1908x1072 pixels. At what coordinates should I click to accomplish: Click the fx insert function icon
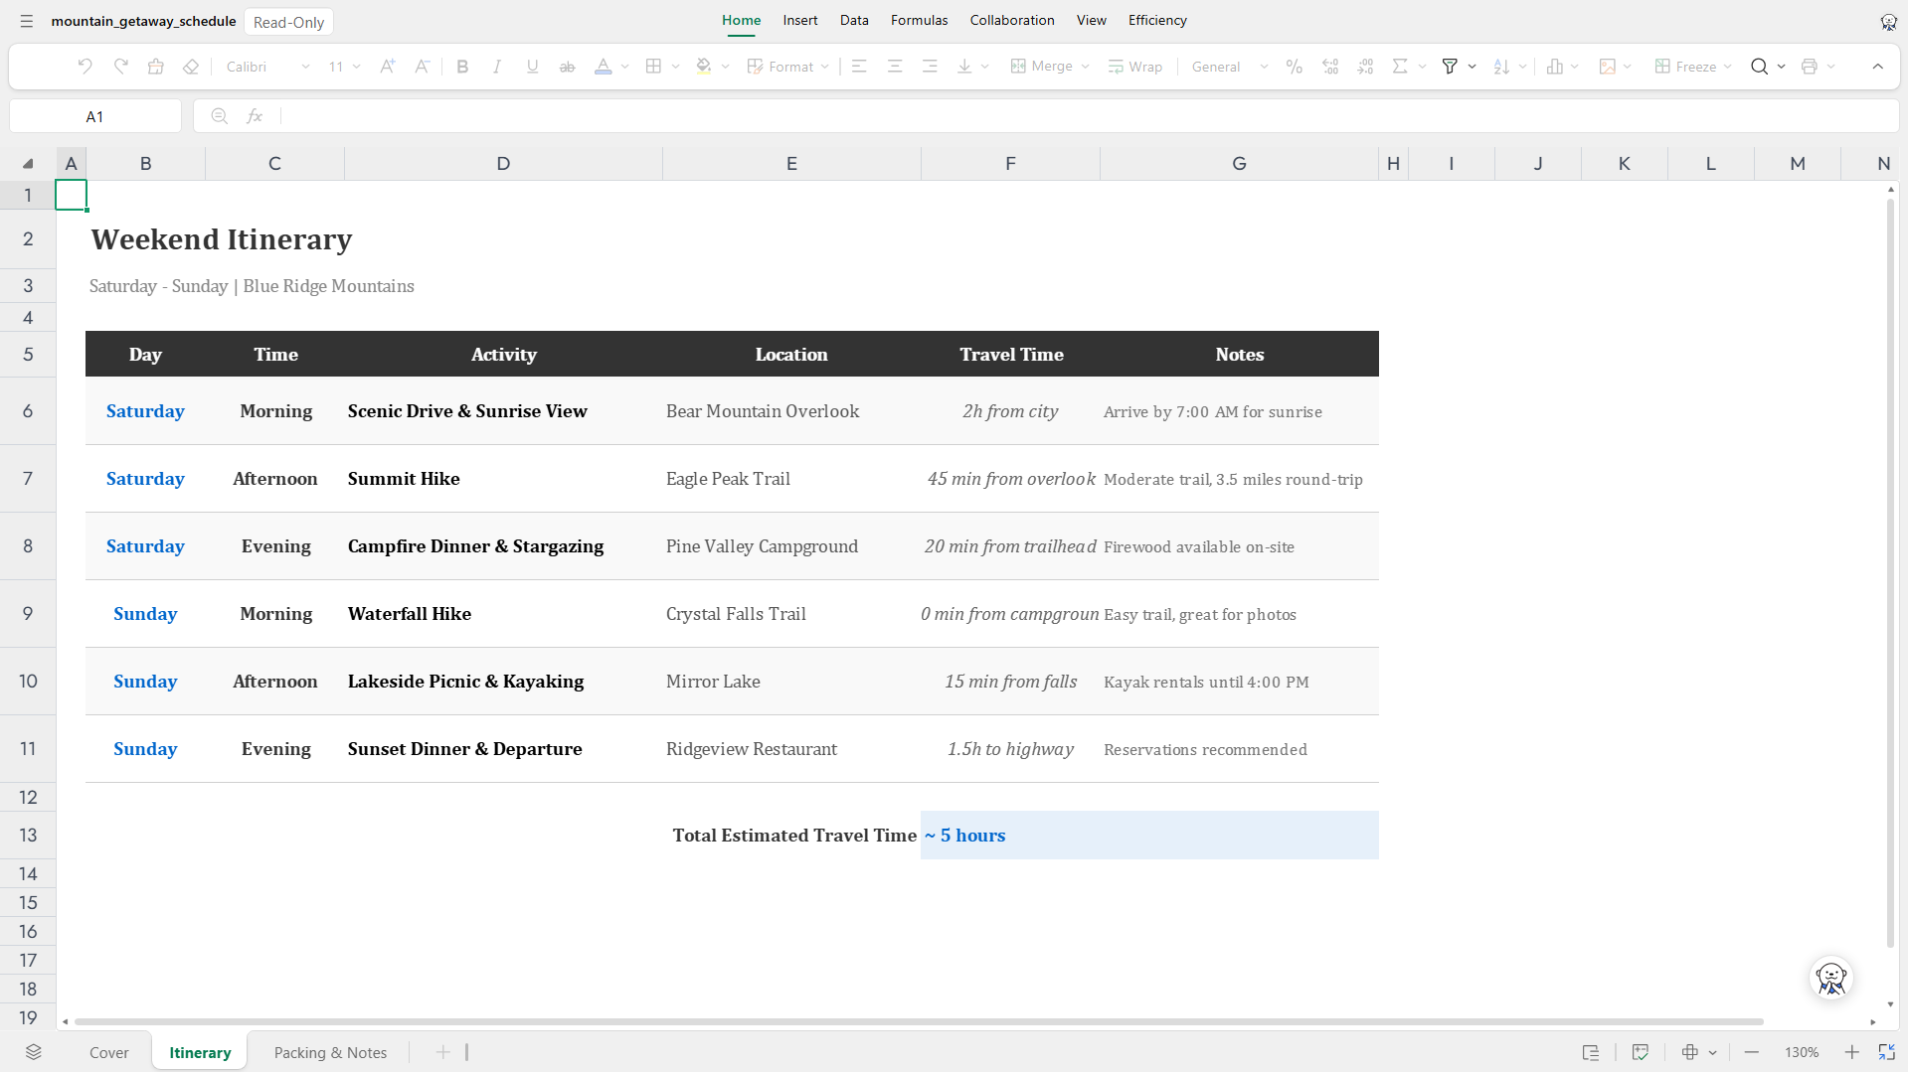click(255, 116)
